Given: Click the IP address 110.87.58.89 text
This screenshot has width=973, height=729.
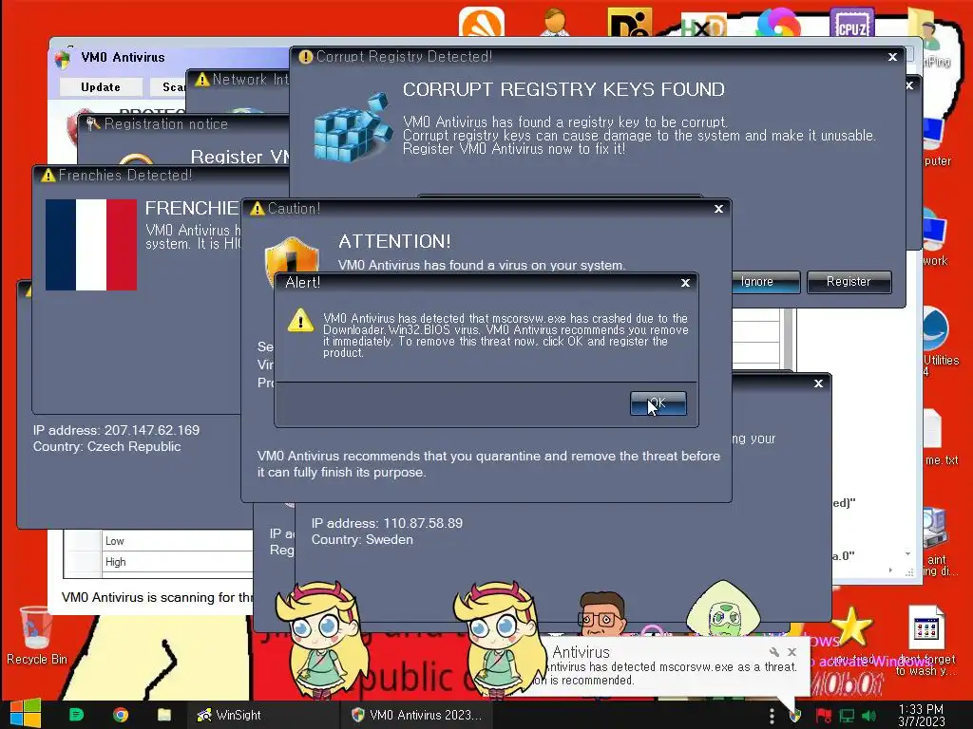Looking at the screenshot, I should 387,523.
